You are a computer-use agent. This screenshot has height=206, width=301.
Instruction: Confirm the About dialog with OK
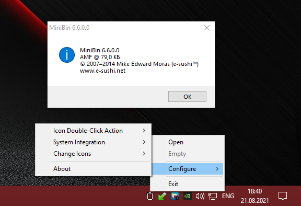click(188, 97)
